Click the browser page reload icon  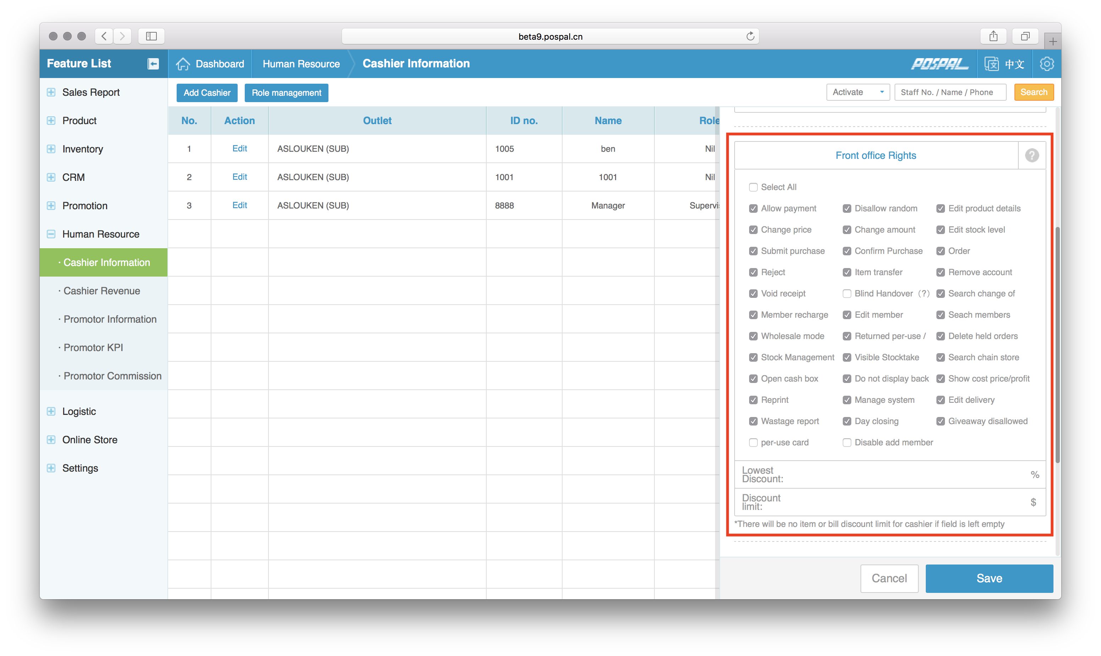[750, 36]
